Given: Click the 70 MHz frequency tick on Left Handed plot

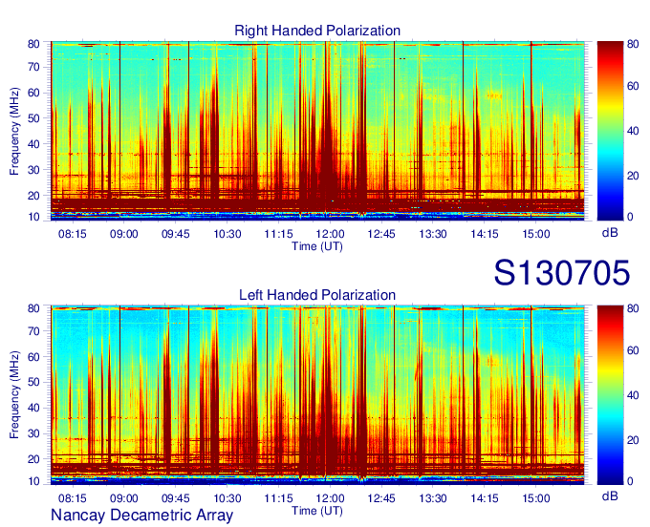Looking at the screenshot, I should coord(33,331).
